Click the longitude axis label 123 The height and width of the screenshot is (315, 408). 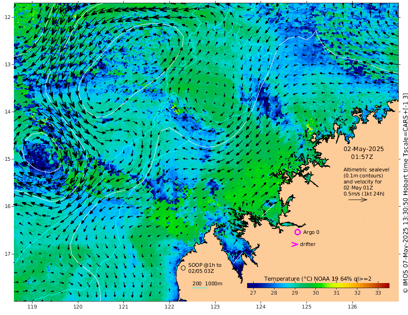tap(215, 307)
